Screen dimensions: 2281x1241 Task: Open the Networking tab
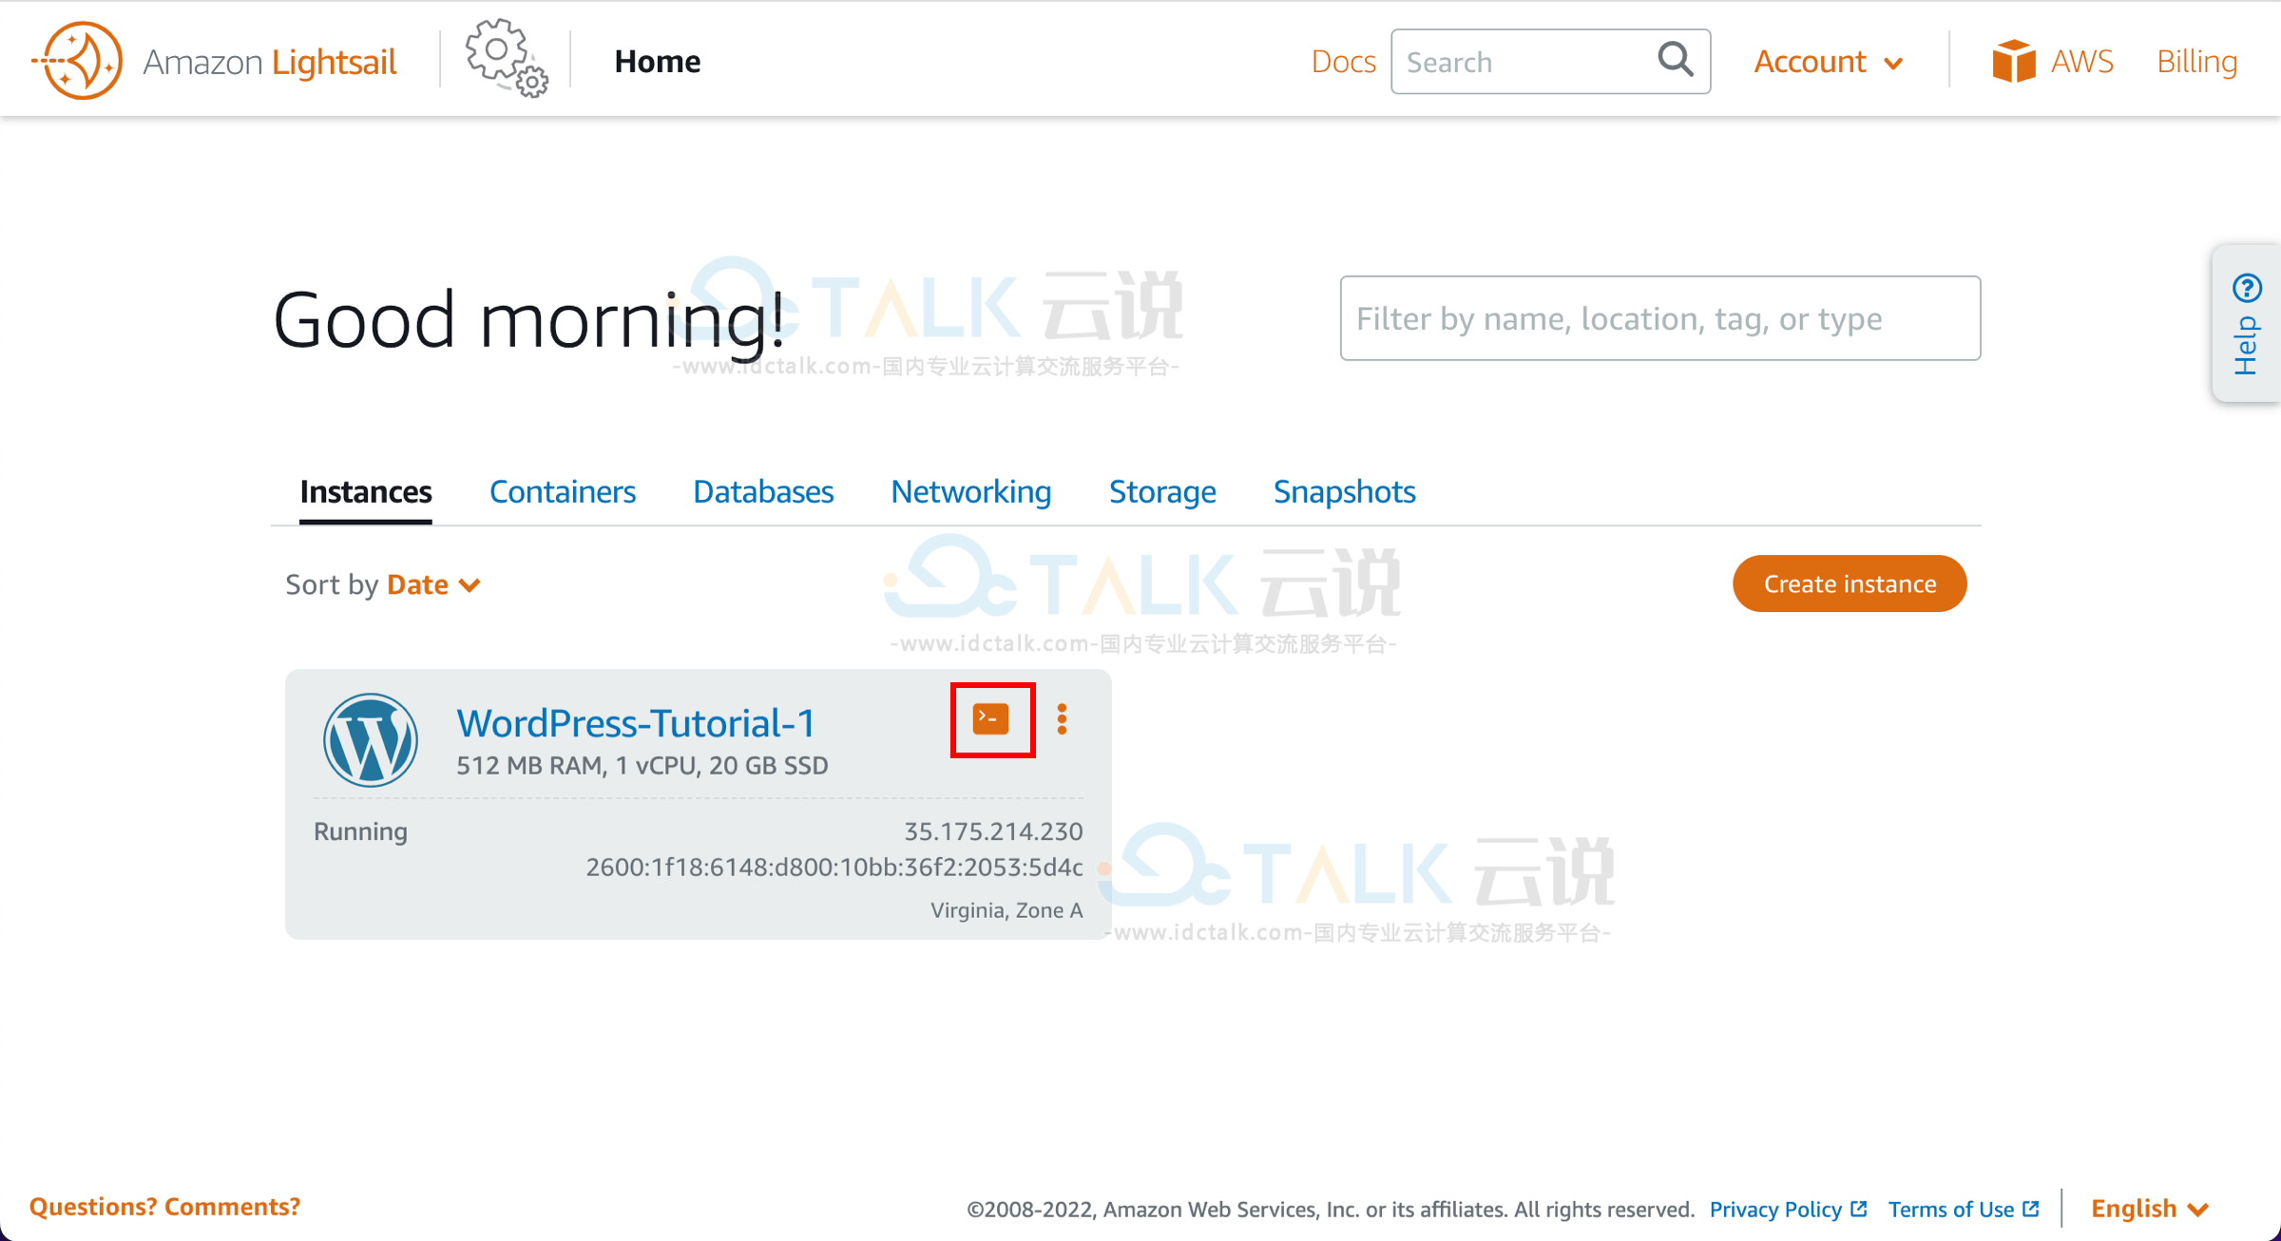pyautogui.click(x=970, y=490)
